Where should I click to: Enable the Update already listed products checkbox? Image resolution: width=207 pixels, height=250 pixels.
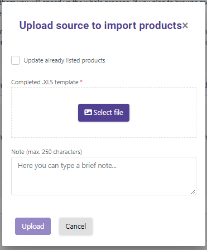pyautogui.click(x=15, y=60)
